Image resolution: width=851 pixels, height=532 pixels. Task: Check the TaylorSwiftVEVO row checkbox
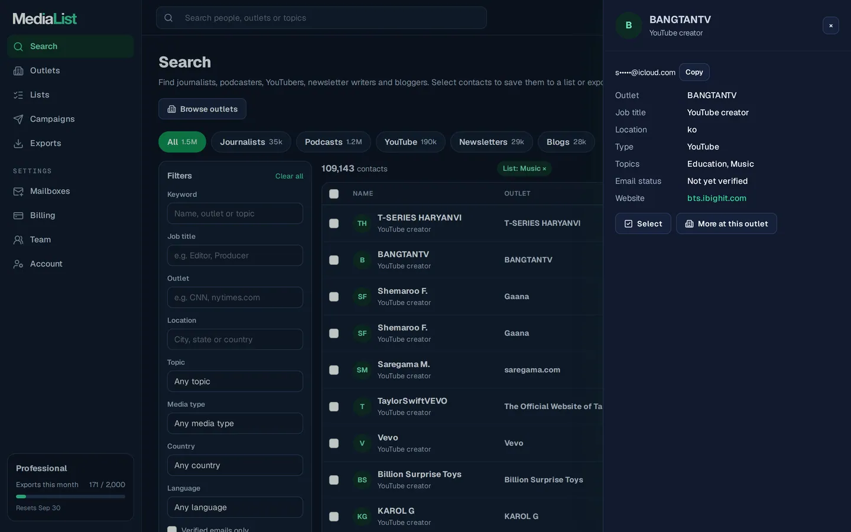pyautogui.click(x=334, y=407)
